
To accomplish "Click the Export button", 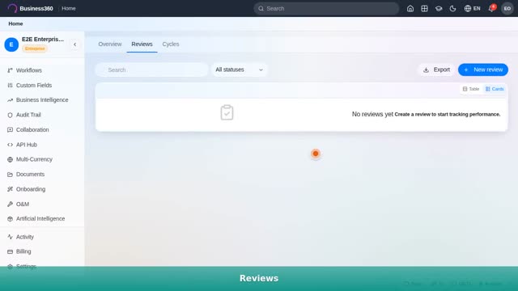I will pos(436,70).
